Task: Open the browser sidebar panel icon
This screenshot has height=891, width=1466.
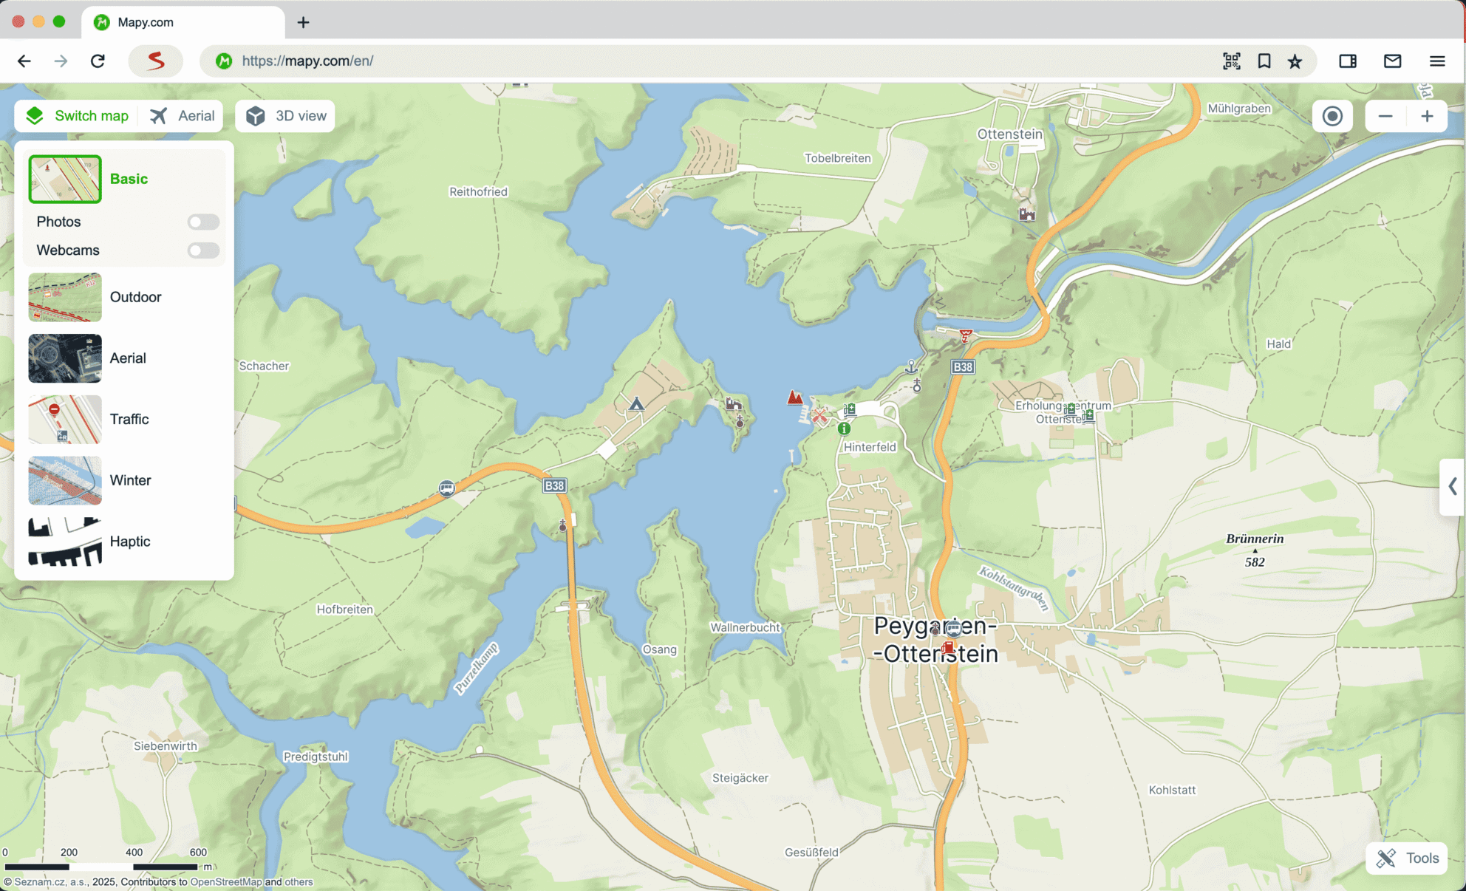Action: tap(1348, 61)
